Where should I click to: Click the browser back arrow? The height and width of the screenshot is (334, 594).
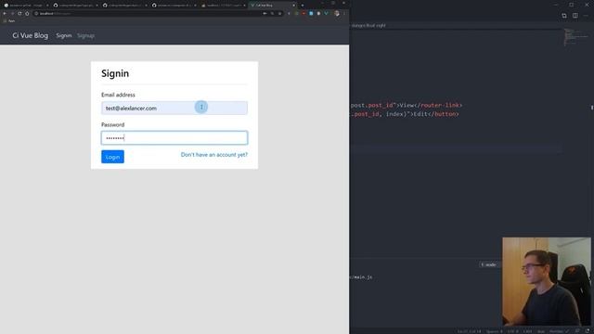(5, 13)
